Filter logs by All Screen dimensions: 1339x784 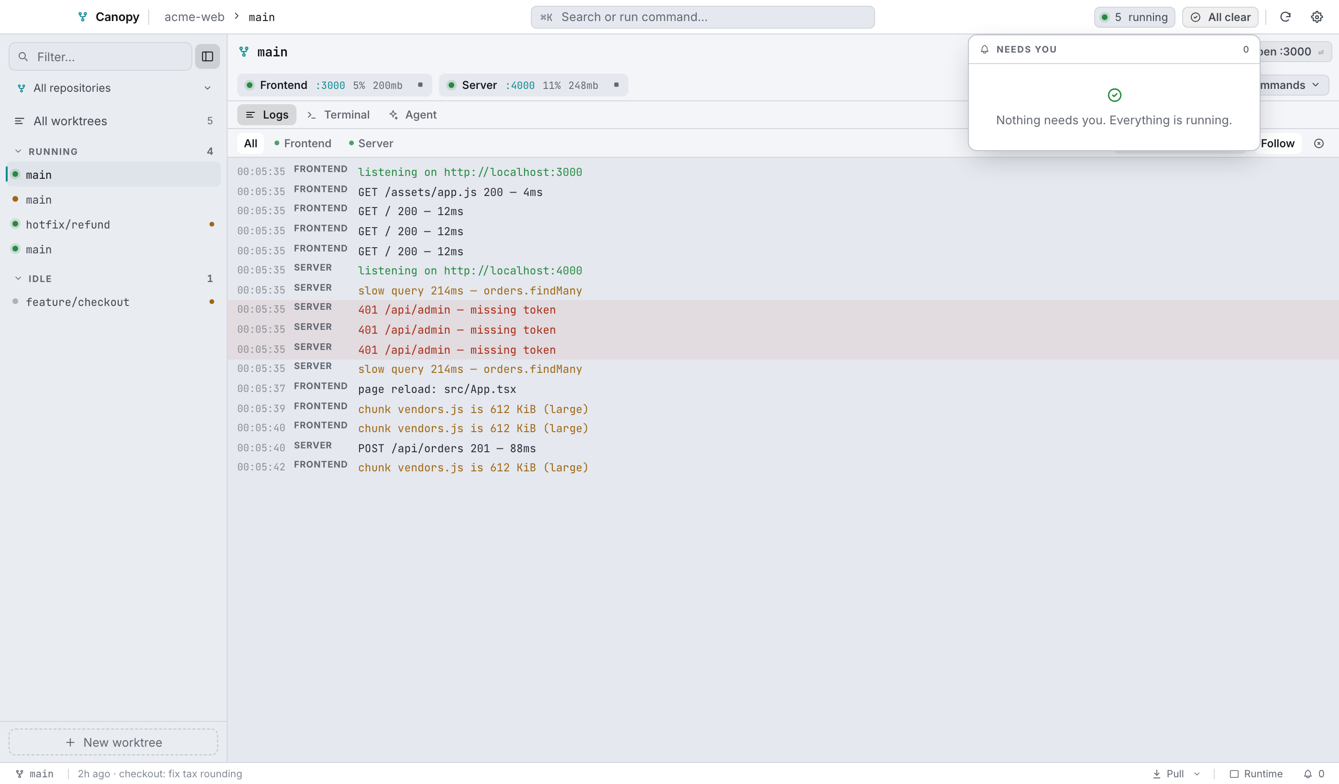tap(250, 143)
